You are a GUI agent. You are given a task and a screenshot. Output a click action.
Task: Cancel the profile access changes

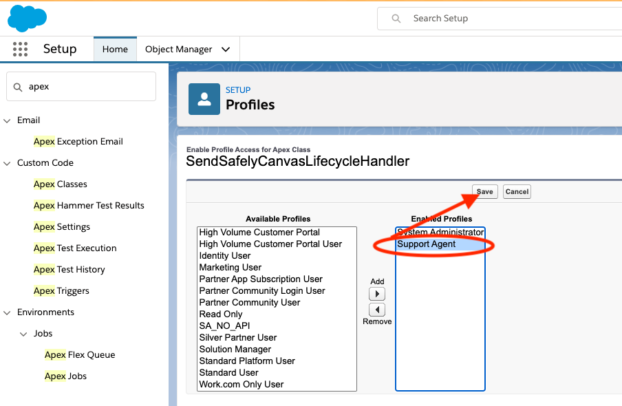pos(517,192)
